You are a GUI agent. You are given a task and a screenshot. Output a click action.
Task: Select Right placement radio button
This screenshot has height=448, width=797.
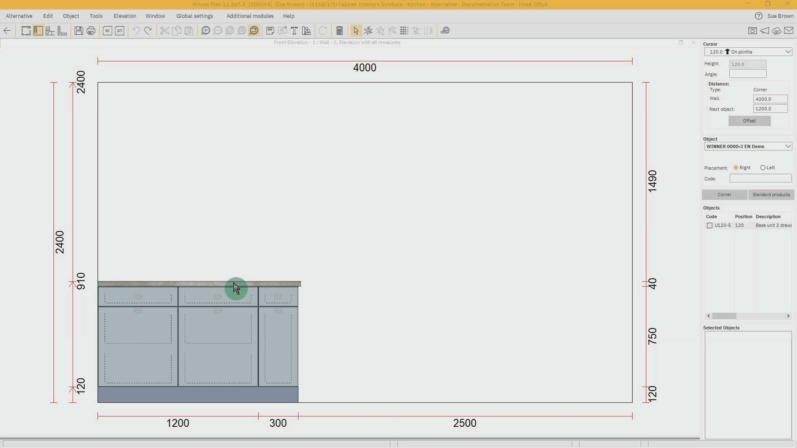[x=735, y=168]
